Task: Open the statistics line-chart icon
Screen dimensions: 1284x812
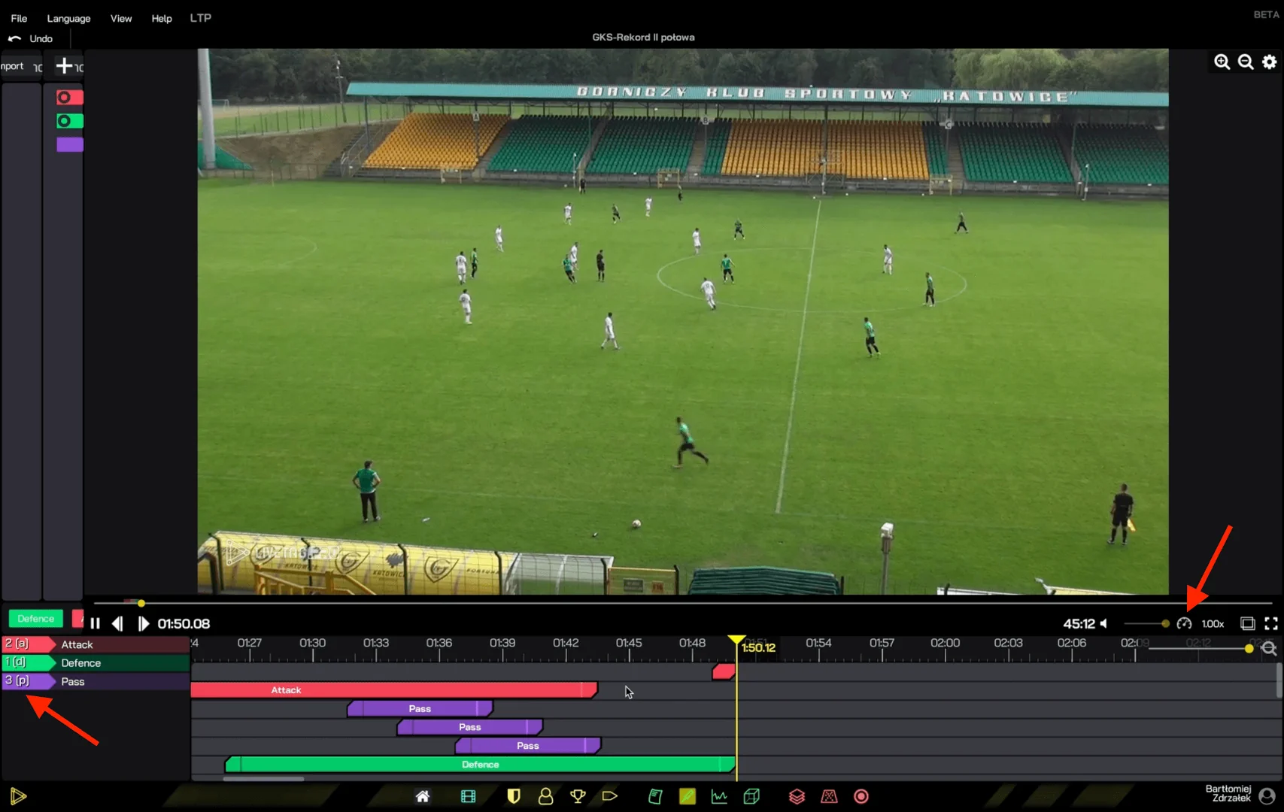Action: tap(719, 796)
